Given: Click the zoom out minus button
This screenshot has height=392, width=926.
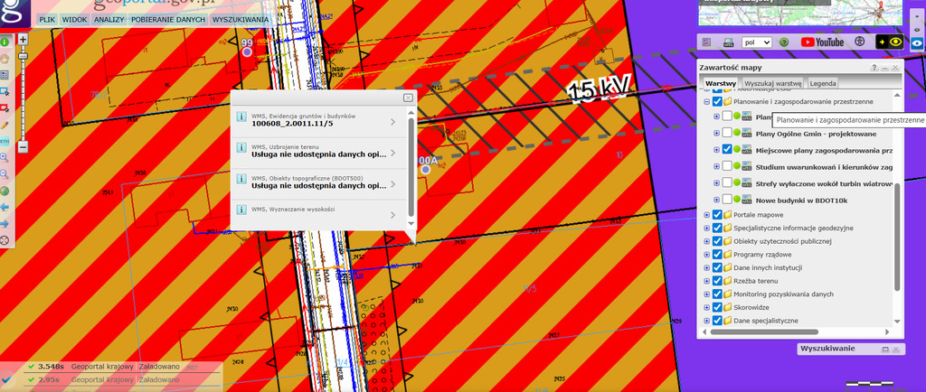Looking at the screenshot, I should tap(24, 146).
